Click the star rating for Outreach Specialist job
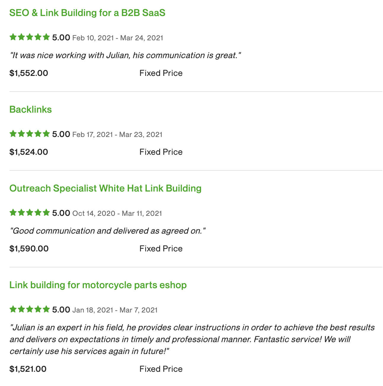383x386 pixels. [x=30, y=213]
